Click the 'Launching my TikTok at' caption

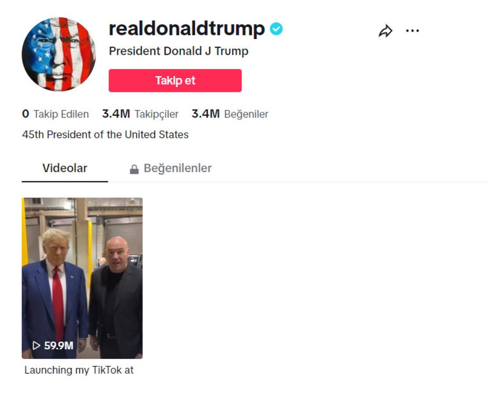(x=79, y=370)
